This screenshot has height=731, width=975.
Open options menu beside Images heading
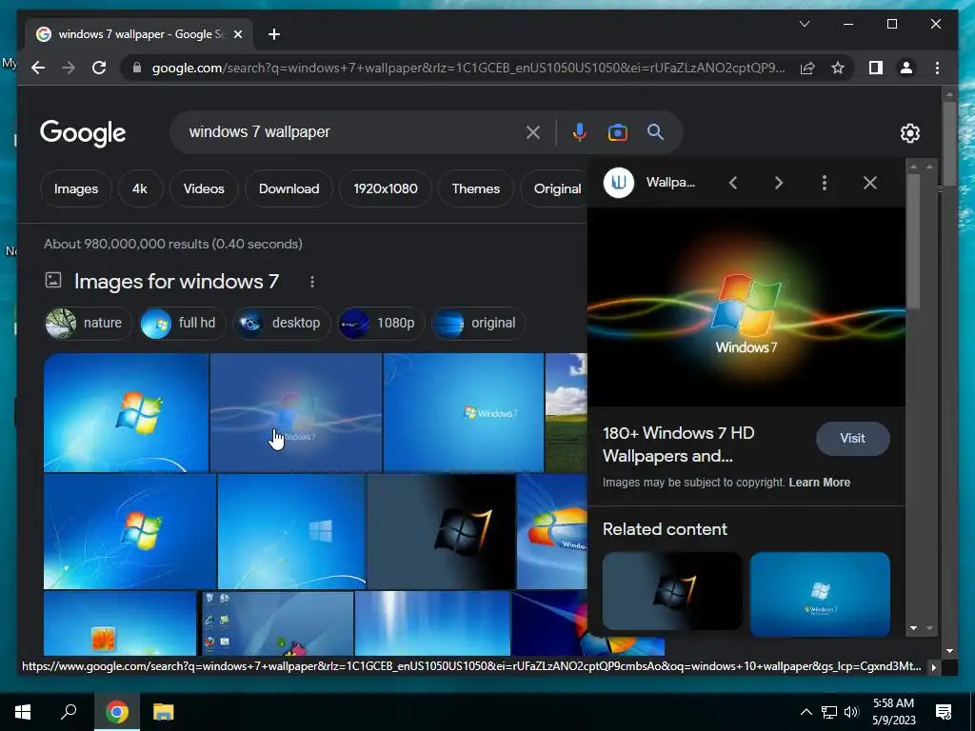tap(312, 282)
